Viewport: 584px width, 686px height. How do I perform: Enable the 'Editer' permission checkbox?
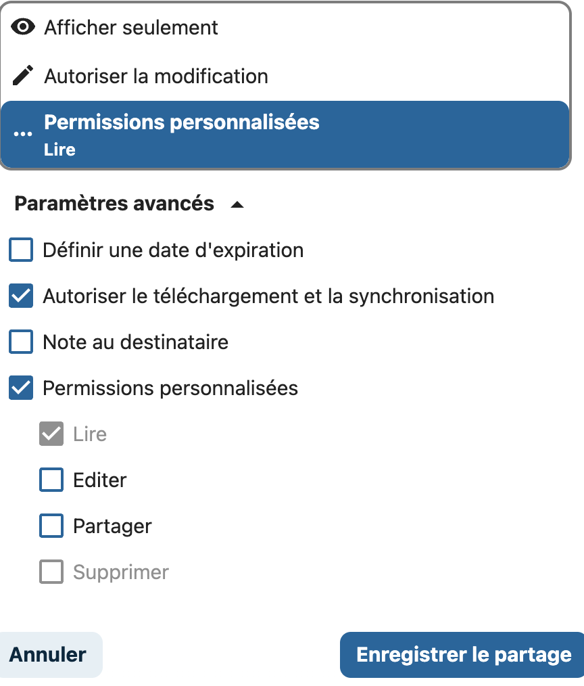tap(51, 480)
